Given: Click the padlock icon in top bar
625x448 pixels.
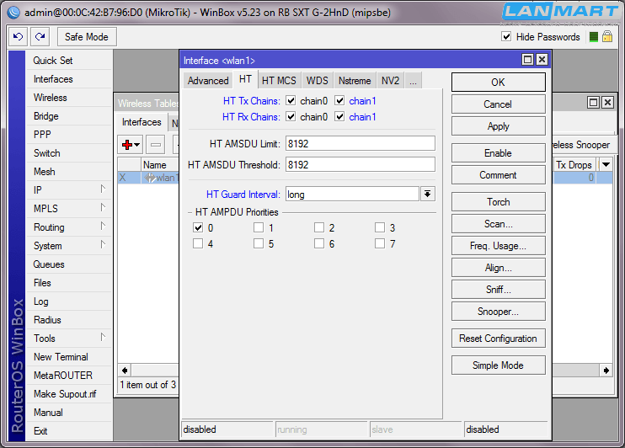Looking at the screenshot, I should (607, 37).
